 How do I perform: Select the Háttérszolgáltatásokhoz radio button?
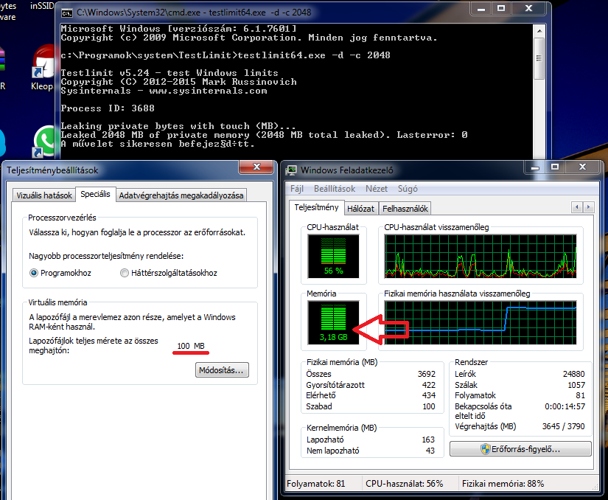124,273
